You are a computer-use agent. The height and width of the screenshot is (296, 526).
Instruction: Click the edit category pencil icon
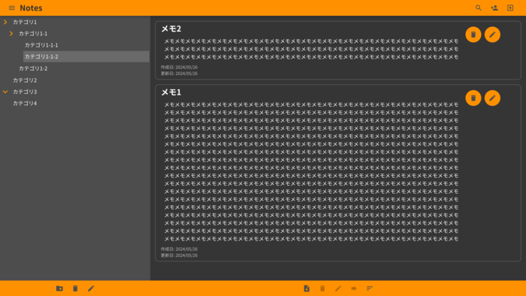coord(91,288)
